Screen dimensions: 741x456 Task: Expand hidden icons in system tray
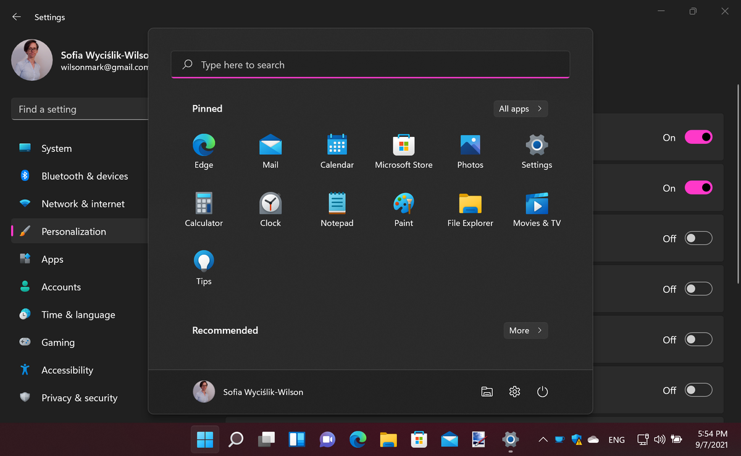click(x=542, y=439)
